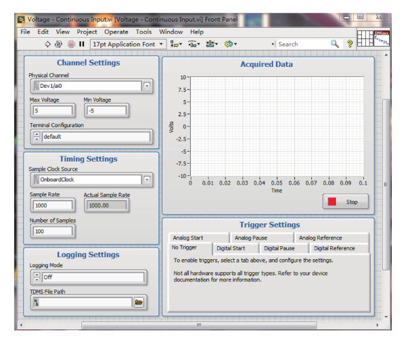Click the LabVIEW icon in title bar
This screenshot has height=345, width=406.
pos(21,20)
